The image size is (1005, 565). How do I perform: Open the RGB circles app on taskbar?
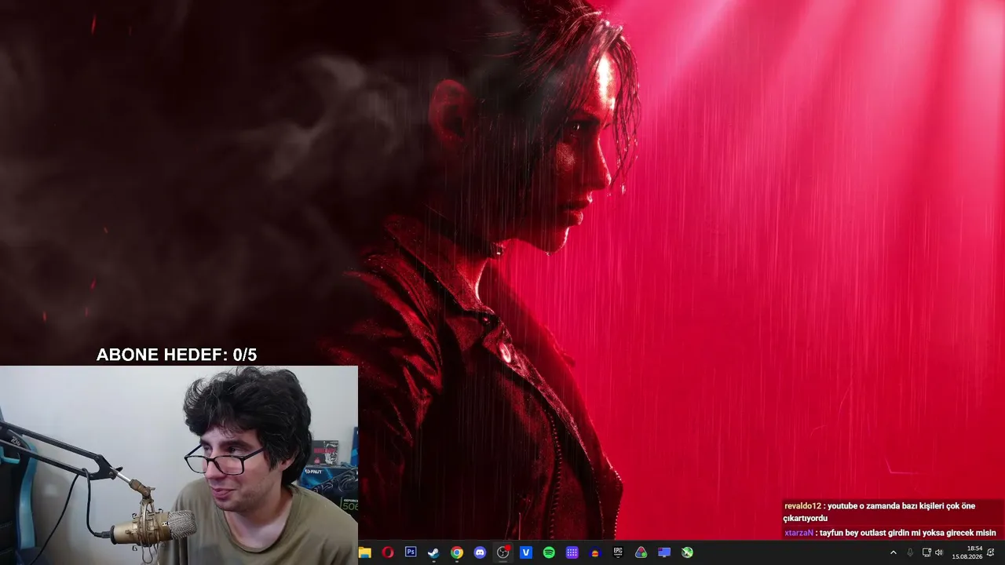coord(641,552)
